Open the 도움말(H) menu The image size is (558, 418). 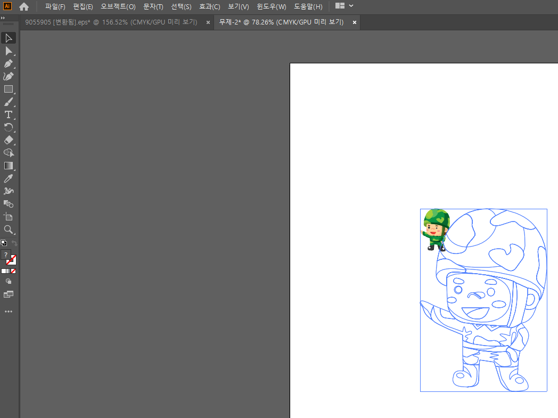pos(308,7)
